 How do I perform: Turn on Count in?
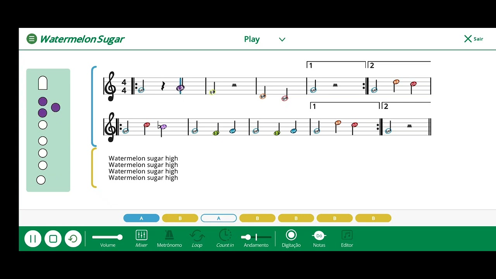(225, 238)
